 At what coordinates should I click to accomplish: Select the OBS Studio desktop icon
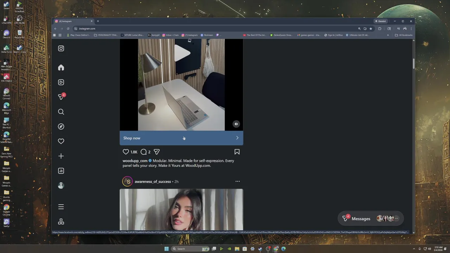click(x=19, y=20)
